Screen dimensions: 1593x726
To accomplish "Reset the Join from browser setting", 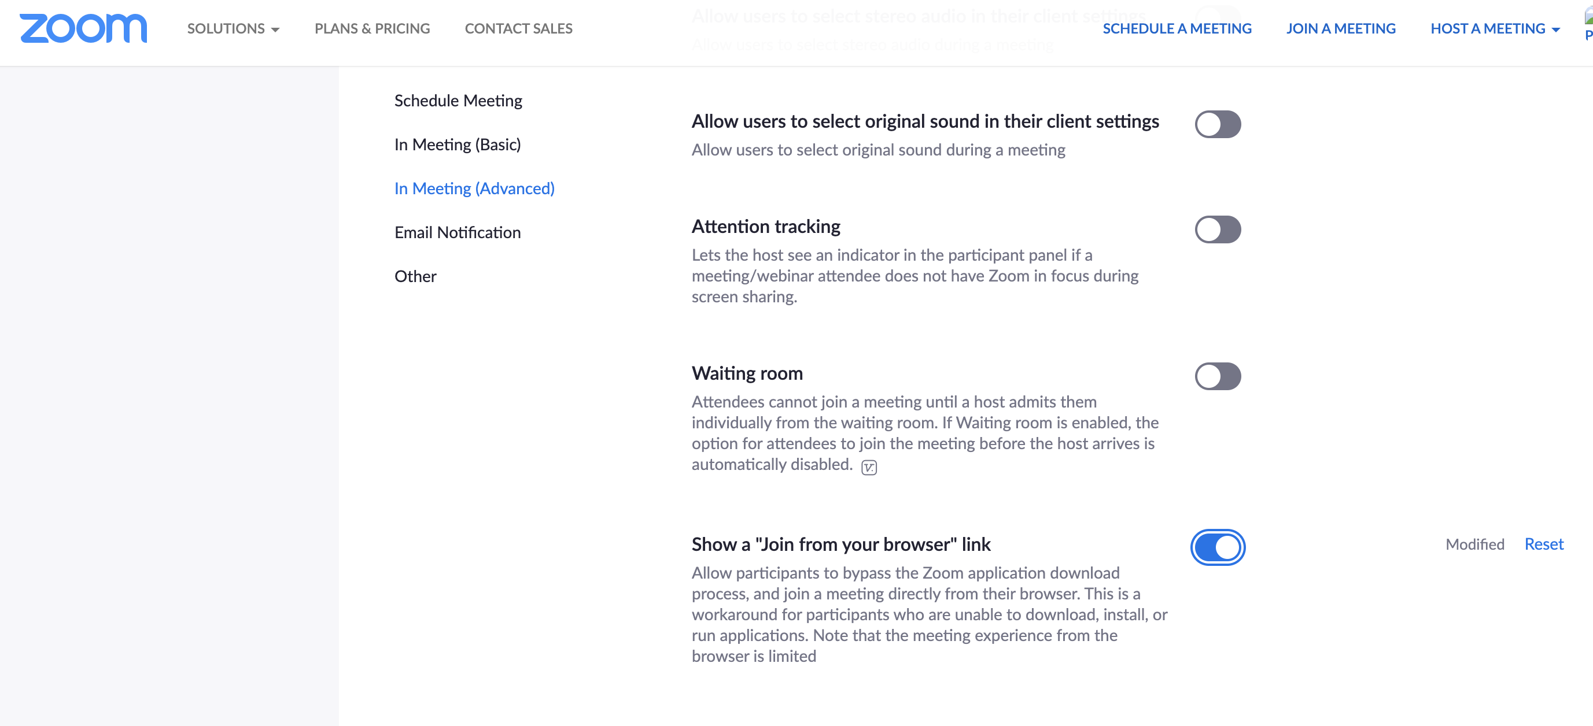I will coord(1543,544).
